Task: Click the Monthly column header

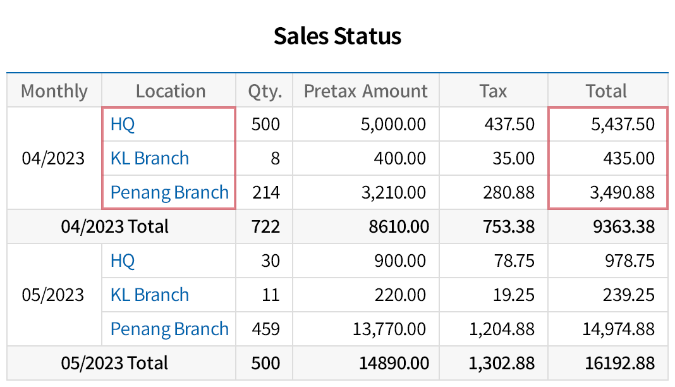Action: pos(54,91)
